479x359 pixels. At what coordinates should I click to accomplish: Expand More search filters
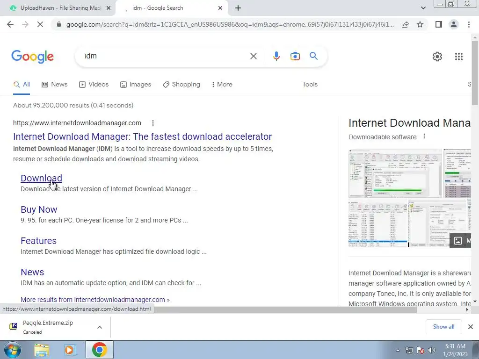pyautogui.click(x=222, y=84)
